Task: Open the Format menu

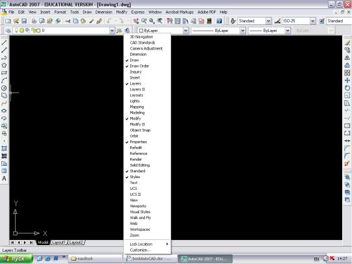Action: 60,12
